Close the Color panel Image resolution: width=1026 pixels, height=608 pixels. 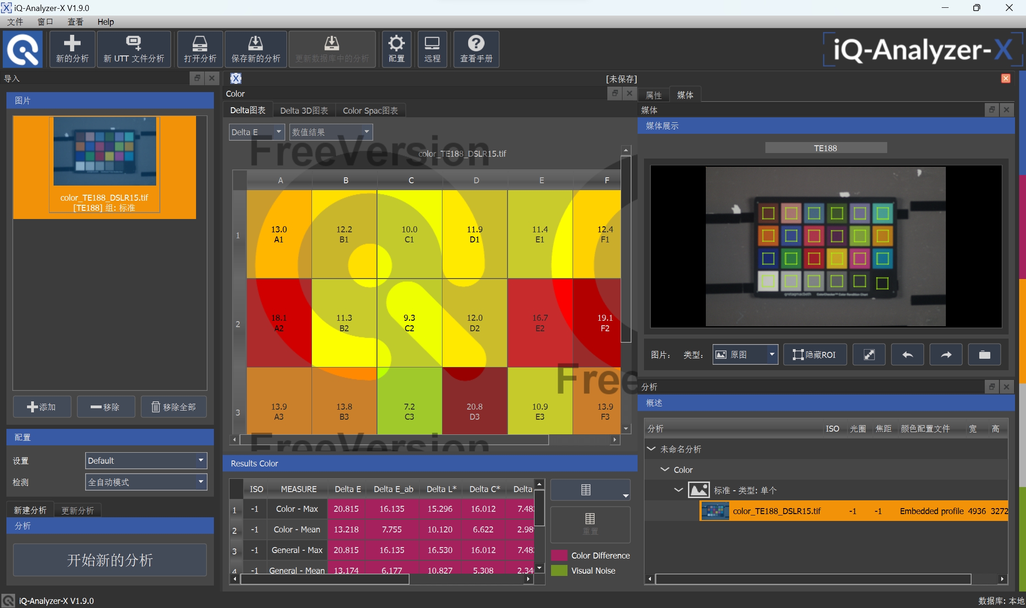click(x=629, y=93)
